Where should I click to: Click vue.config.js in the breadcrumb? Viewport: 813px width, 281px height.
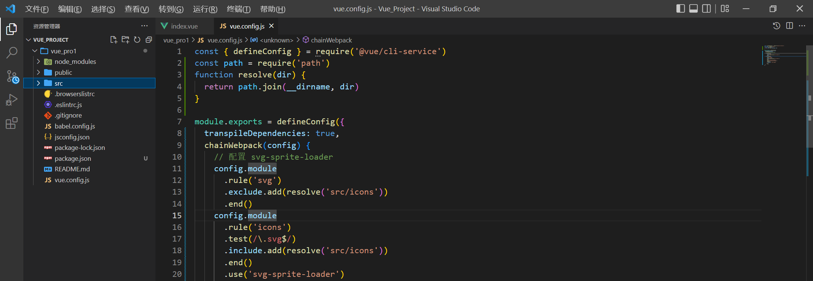225,40
